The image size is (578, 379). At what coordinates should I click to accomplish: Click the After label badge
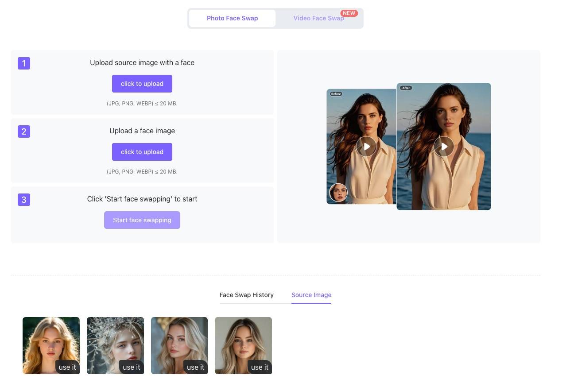coord(405,88)
